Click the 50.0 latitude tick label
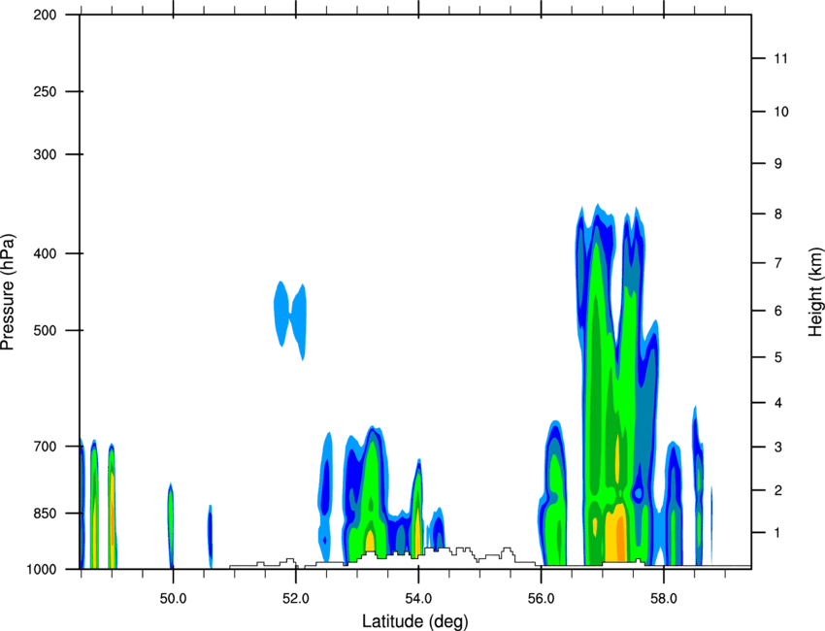Image resolution: width=825 pixels, height=631 pixels. (173, 599)
